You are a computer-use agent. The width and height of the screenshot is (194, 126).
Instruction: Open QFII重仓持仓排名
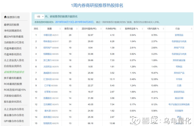(x=14, y=121)
